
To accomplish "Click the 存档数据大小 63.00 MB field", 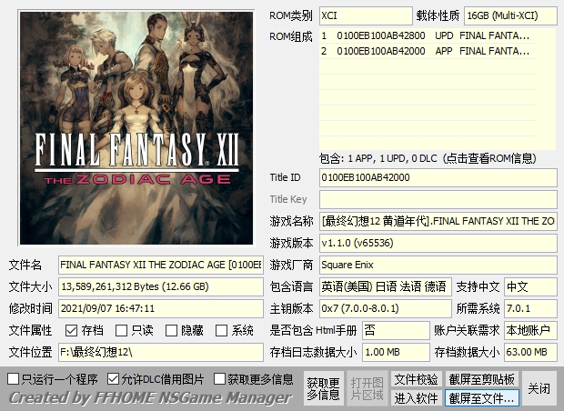I will point(530,352).
